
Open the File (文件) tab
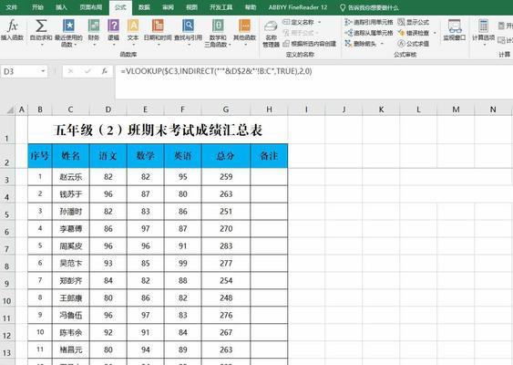coord(12,7)
